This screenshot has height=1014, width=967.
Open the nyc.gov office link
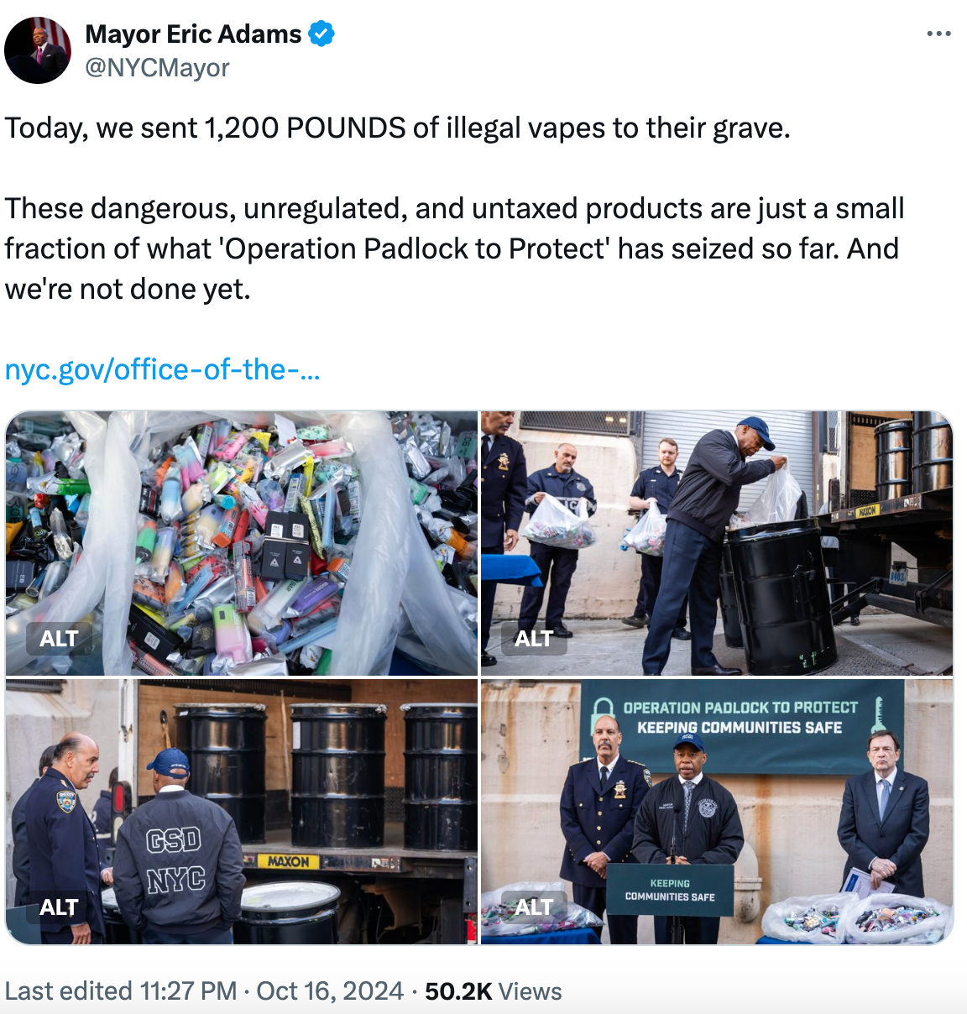click(x=162, y=369)
